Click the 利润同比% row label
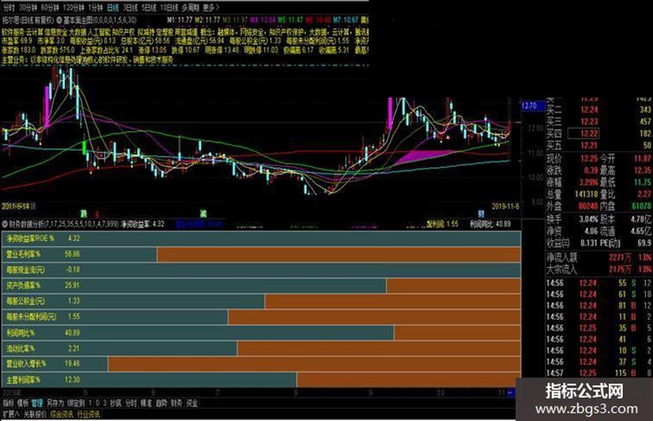The width and height of the screenshot is (653, 421). click(x=21, y=333)
